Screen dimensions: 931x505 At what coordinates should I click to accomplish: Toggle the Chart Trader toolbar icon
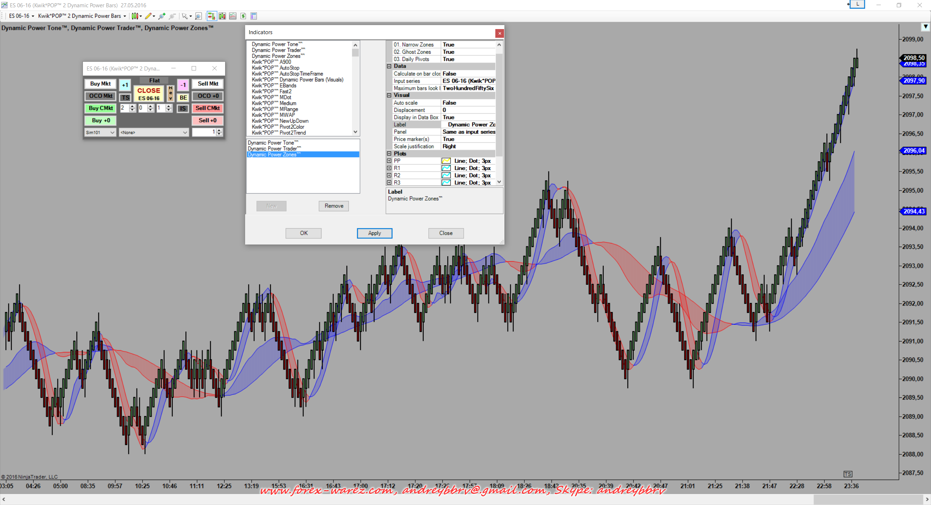pyautogui.click(x=211, y=16)
